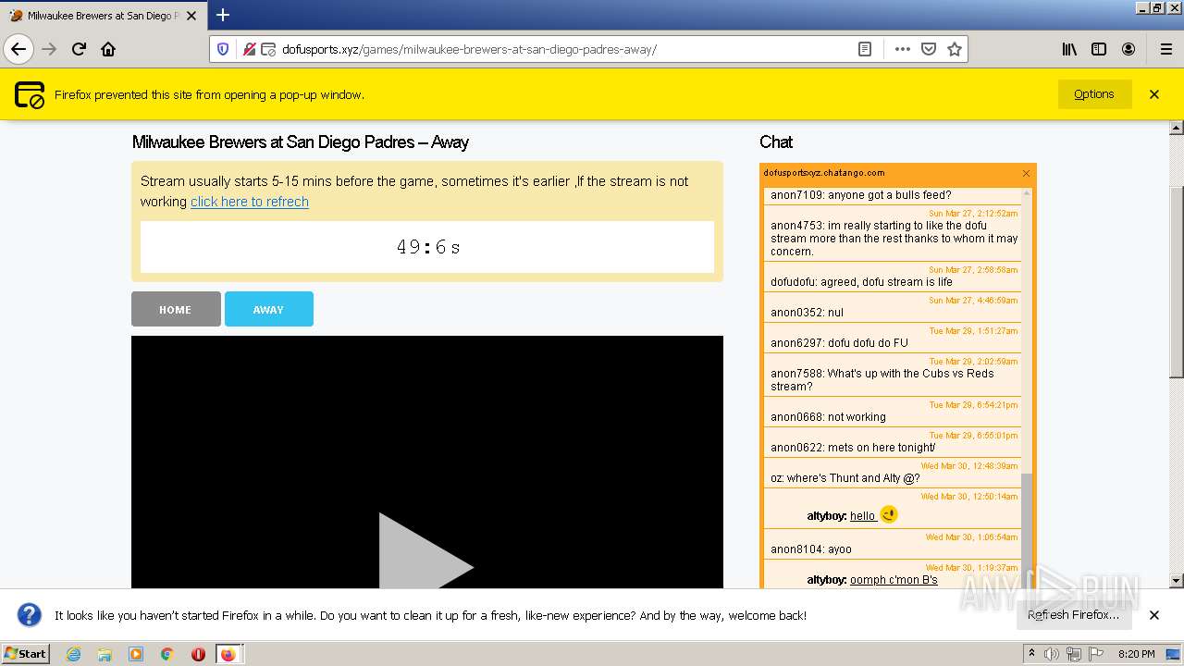Open page actions three-dot menu
Viewport: 1184px width, 666px height.
902,49
